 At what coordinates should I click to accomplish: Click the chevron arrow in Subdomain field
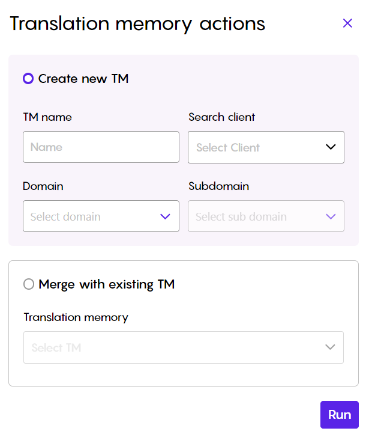pyautogui.click(x=331, y=216)
